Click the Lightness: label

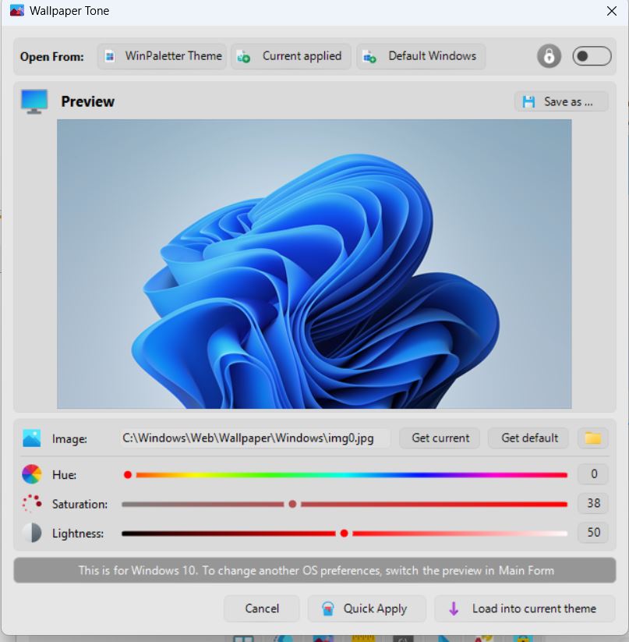tap(78, 534)
